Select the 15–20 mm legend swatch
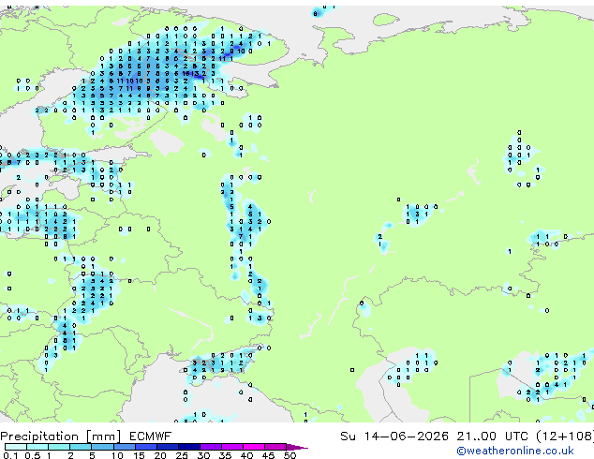This screenshot has width=594, height=459. click(146, 447)
